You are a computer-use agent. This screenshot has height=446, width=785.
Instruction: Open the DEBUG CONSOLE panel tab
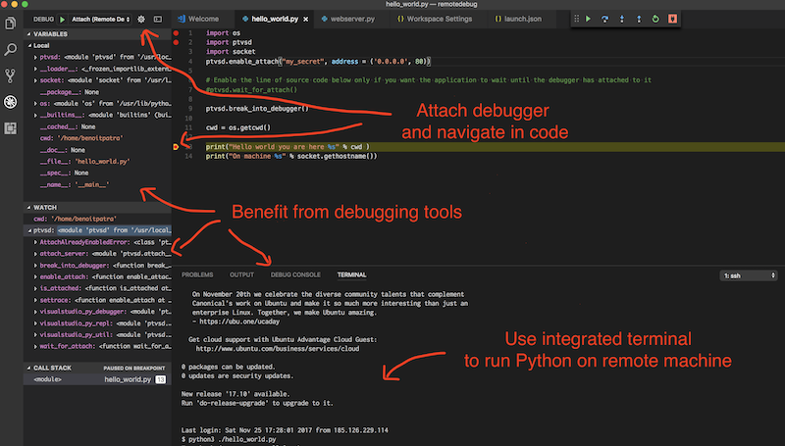295,275
